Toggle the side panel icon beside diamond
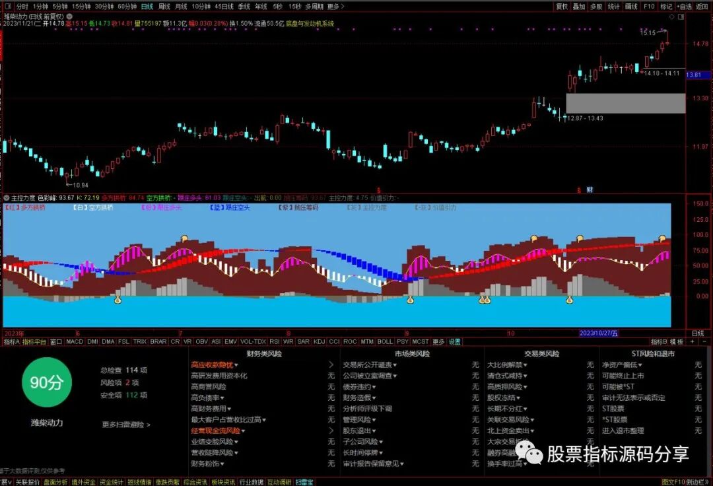Image resolution: width=713 pixels, height=486 pixels. [x=681, y=17]
